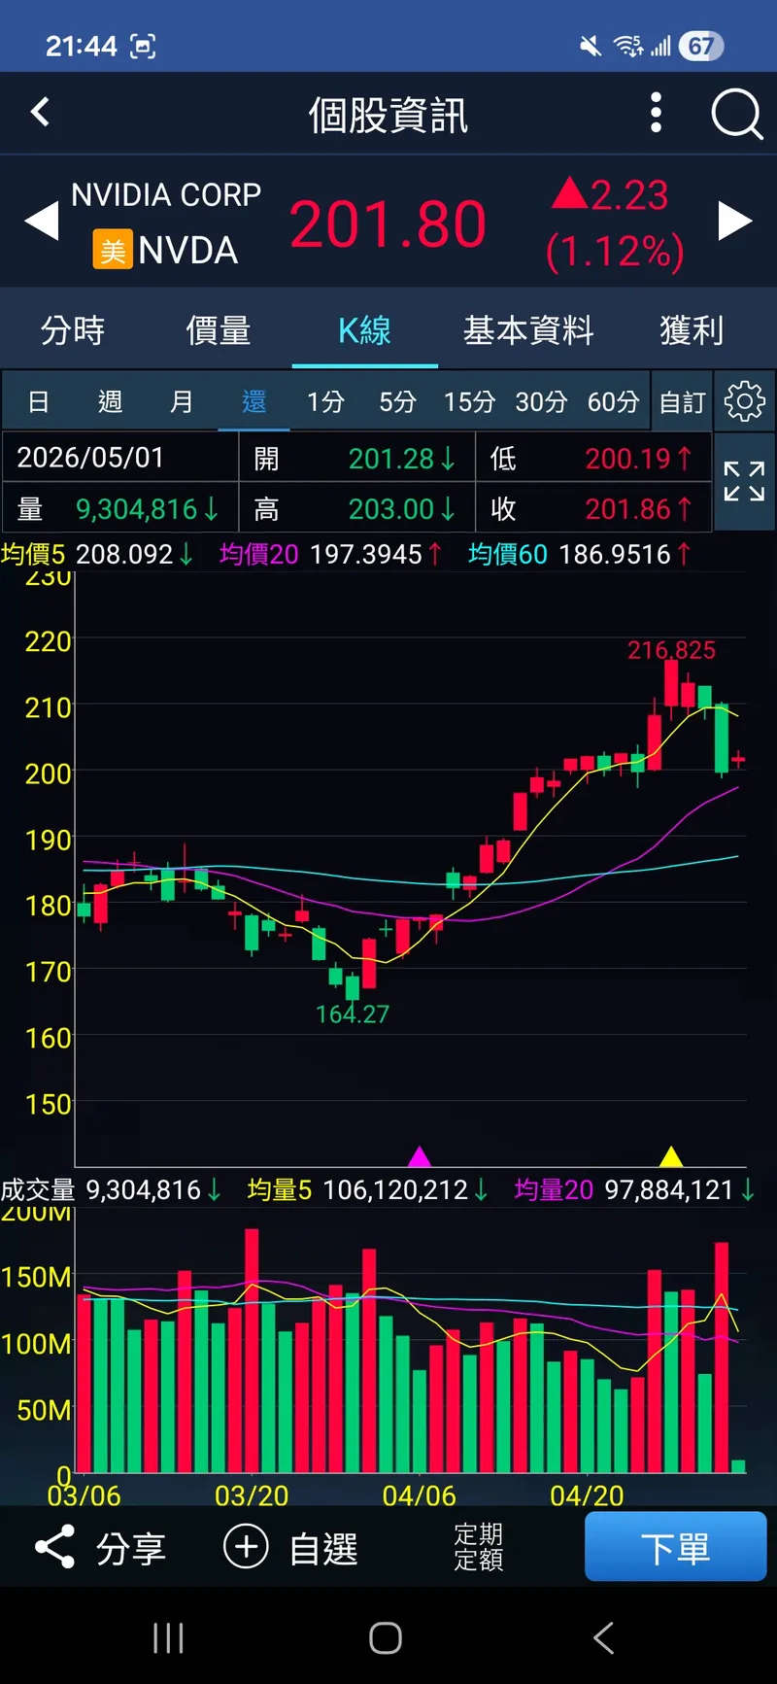
Task: Tap 分享 share label
Action: pyautogui.click(x=131, y=1548)
